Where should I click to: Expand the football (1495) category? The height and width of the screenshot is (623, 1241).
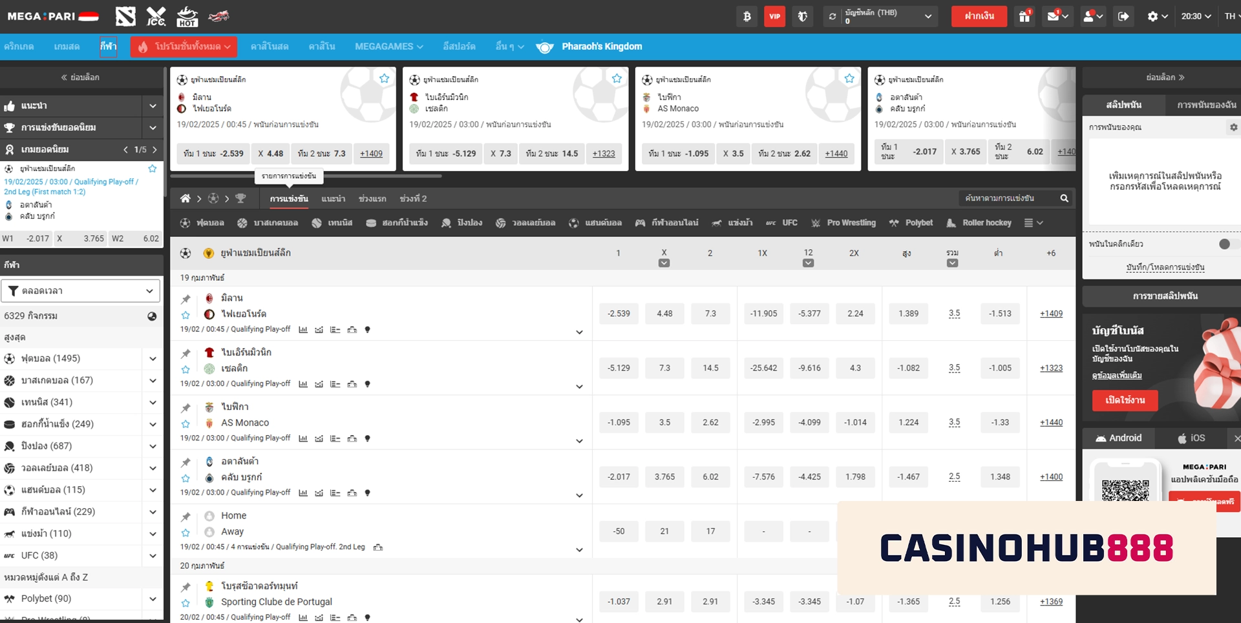(x=153, y=359)
